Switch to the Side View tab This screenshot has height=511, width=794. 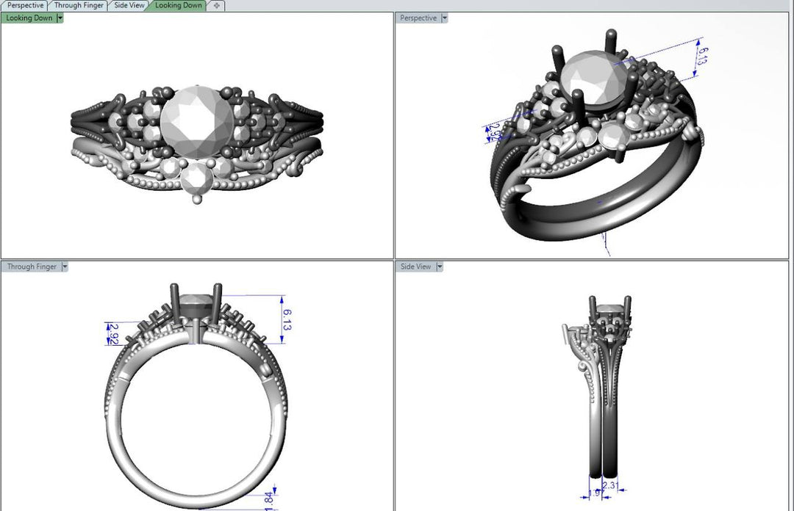coord(129,5)
